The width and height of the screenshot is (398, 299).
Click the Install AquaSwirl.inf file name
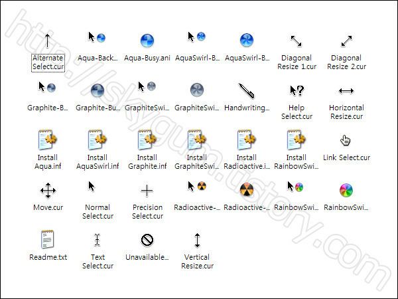[x=98, y=161]
